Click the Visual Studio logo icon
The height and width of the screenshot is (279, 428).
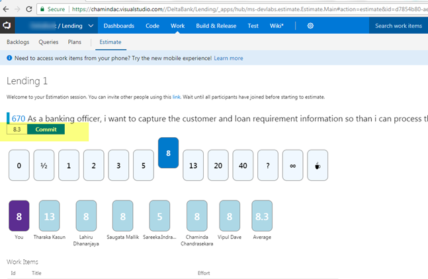[7, 26]
